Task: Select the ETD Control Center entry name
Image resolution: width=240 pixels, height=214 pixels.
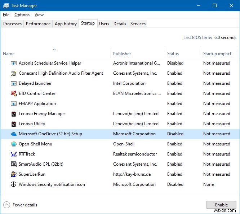Action: point(37,93)
